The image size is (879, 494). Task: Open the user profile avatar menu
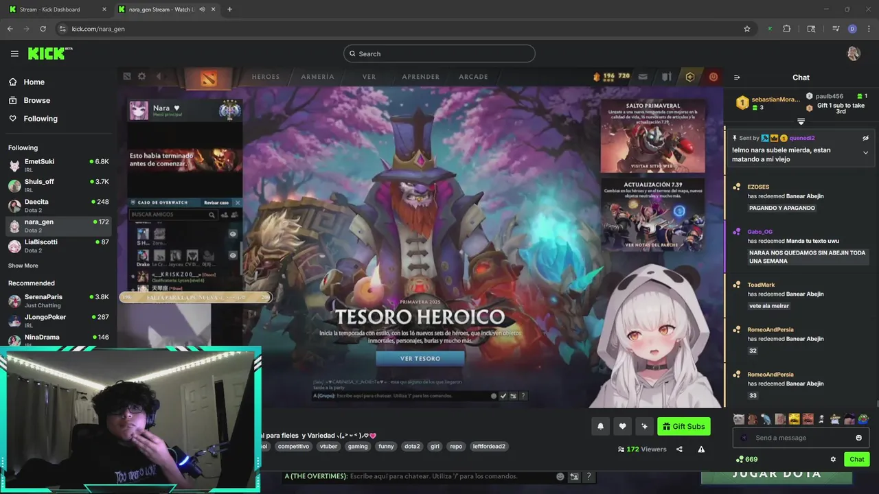[x=854, y=54]
